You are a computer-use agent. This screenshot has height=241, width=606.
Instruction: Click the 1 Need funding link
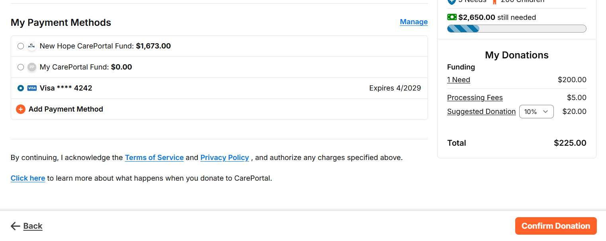[459, 80]
